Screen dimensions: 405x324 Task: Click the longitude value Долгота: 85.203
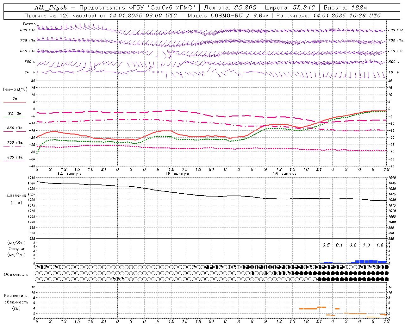pyautogui.click(x=230, y=8)
